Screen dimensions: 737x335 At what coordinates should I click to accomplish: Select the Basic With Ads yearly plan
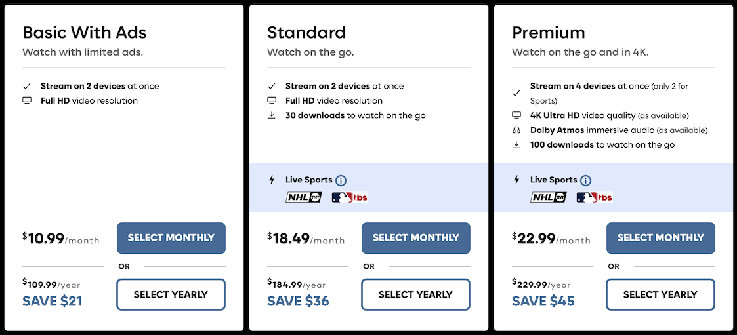click(x=171, y=294)
